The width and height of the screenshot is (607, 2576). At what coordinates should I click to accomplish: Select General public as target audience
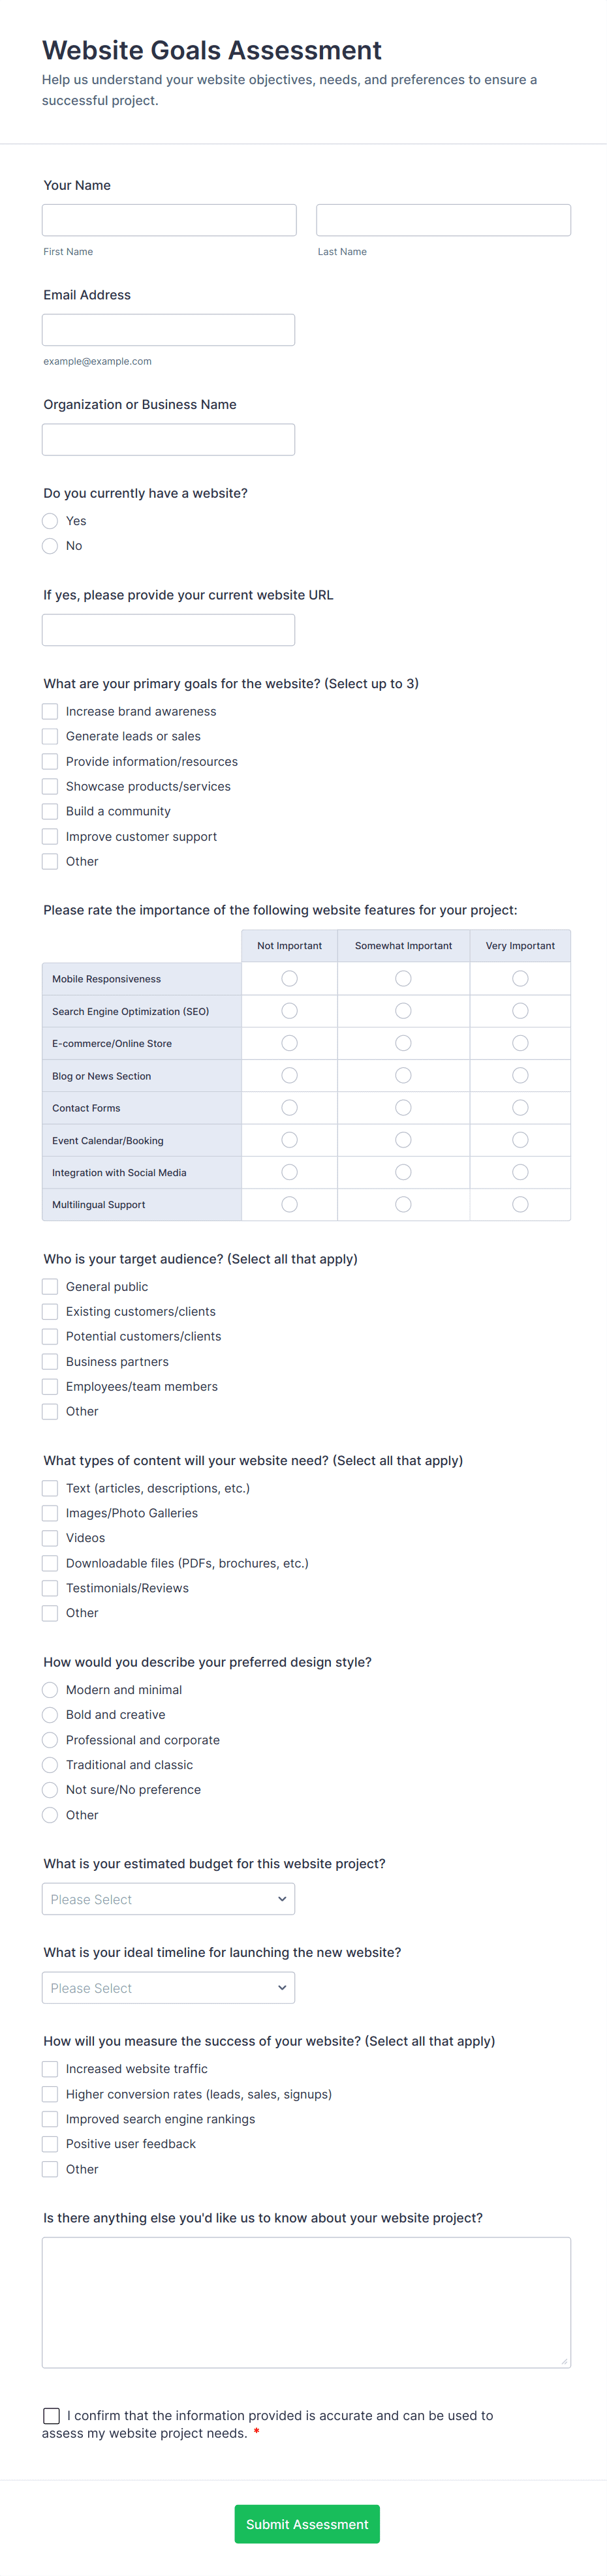click(50, 1286)
